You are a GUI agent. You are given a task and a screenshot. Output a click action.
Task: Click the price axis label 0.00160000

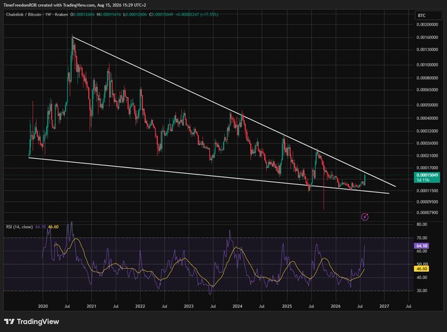427,37
